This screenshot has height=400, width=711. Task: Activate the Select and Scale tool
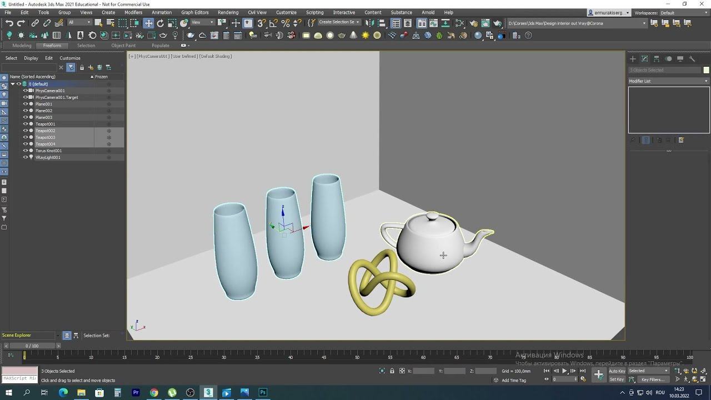click(172, 23)
